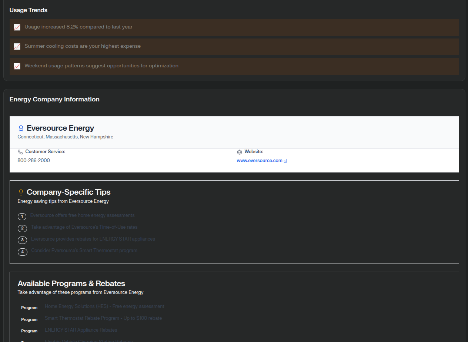Click the 'Eversource Energy' company name
The height and width of the screenshot is (342, 468).
60,128
